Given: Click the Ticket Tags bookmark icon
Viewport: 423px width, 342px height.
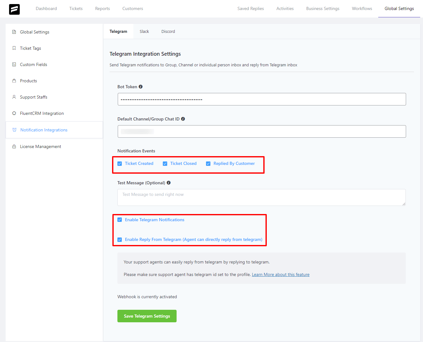Looking at the screenshot, I should point(14,48).
